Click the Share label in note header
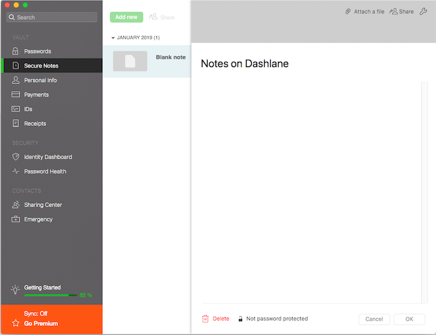Image resolution: width=436 pixels, height=335 pixels. (x=406, y=12)
